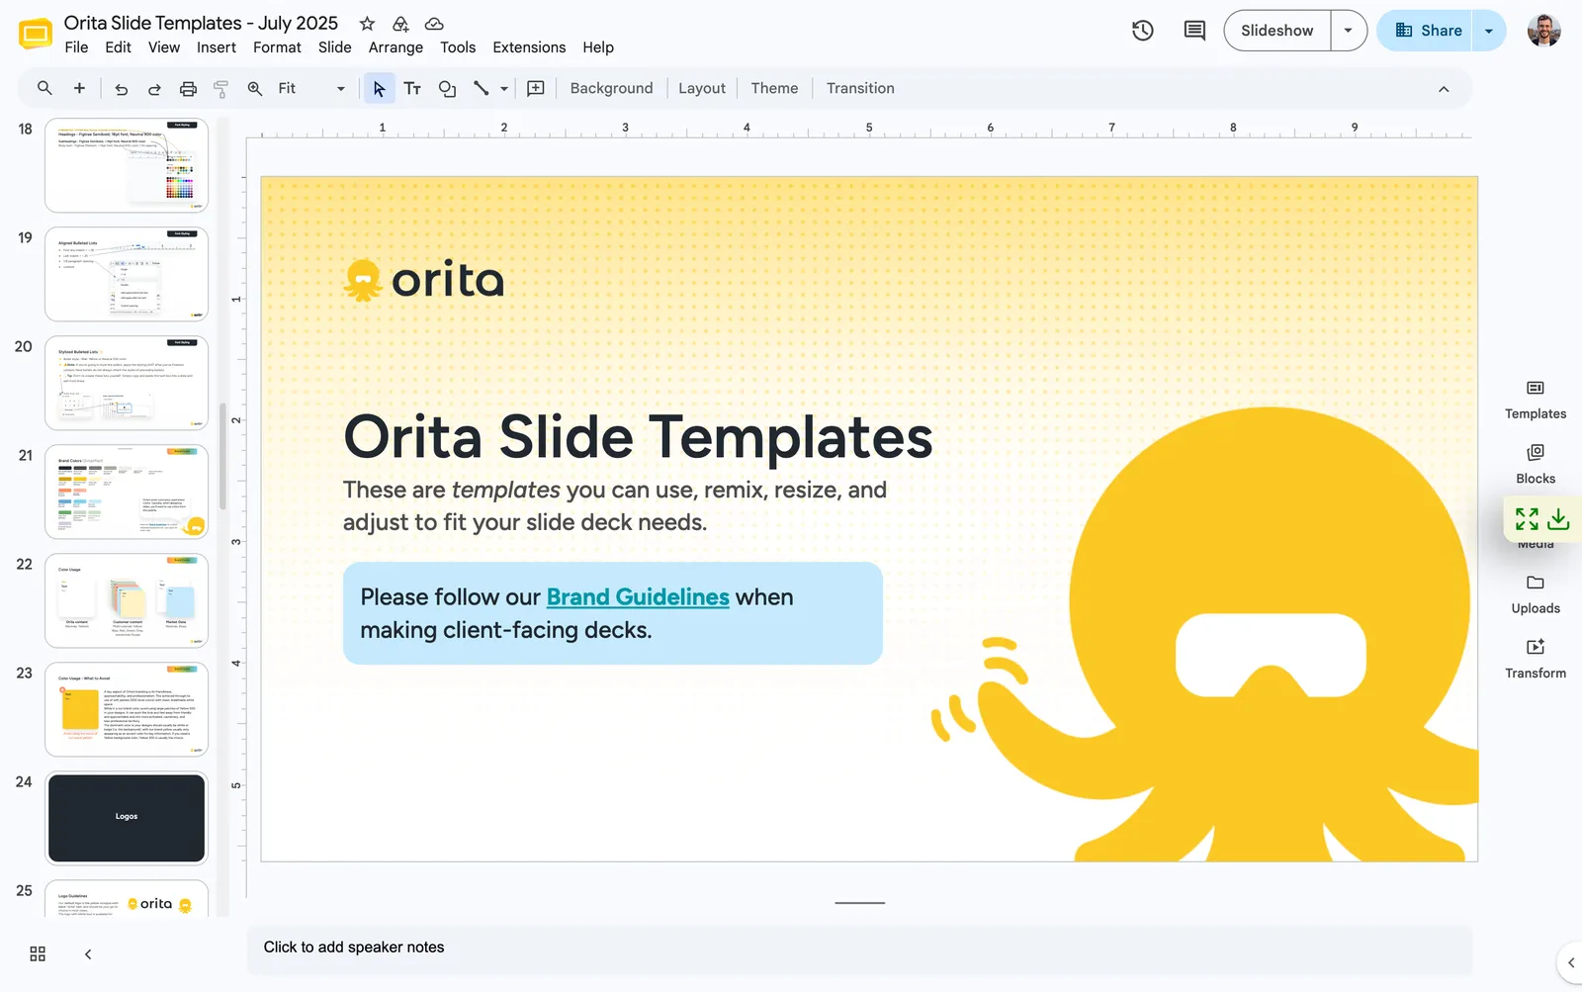
Task: Click the zoom magnifier tool
Action: [255, 88]
